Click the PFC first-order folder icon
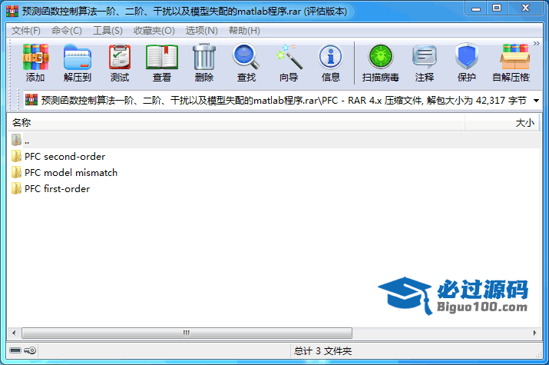 pyautogui.click(x=16, y=188)
